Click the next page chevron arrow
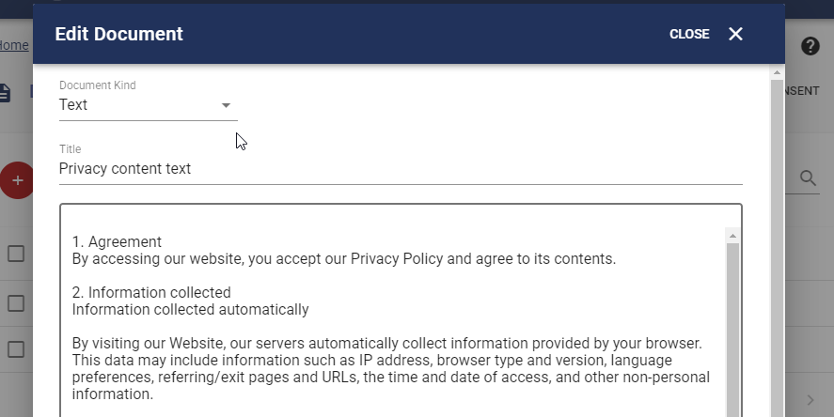 [x=810, y=400]
